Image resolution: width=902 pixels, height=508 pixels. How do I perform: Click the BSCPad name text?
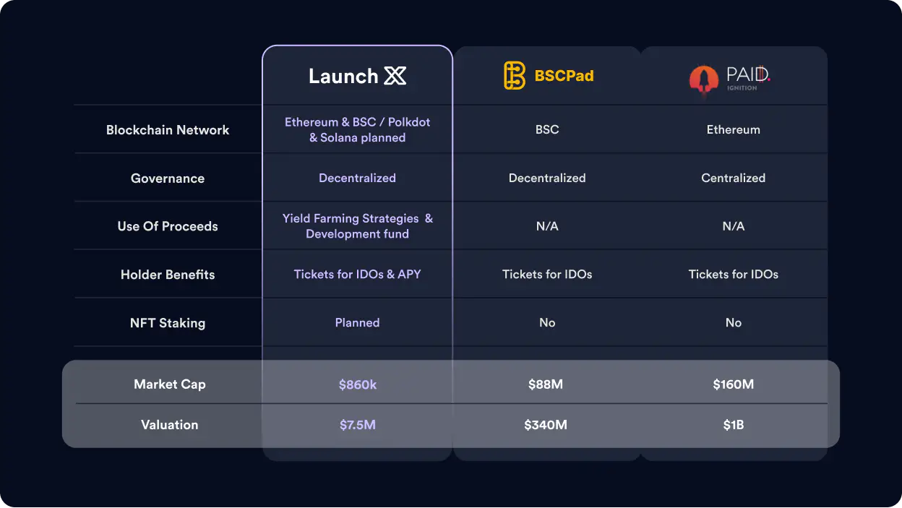(564, 76)
